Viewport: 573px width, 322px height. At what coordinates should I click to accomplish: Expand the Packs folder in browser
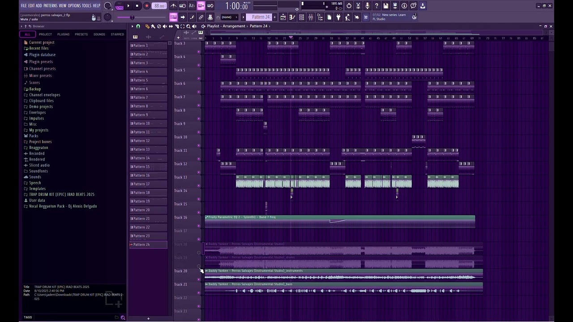tap(34, 136)
